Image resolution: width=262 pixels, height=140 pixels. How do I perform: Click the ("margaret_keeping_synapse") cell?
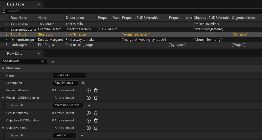pos(144,40)
